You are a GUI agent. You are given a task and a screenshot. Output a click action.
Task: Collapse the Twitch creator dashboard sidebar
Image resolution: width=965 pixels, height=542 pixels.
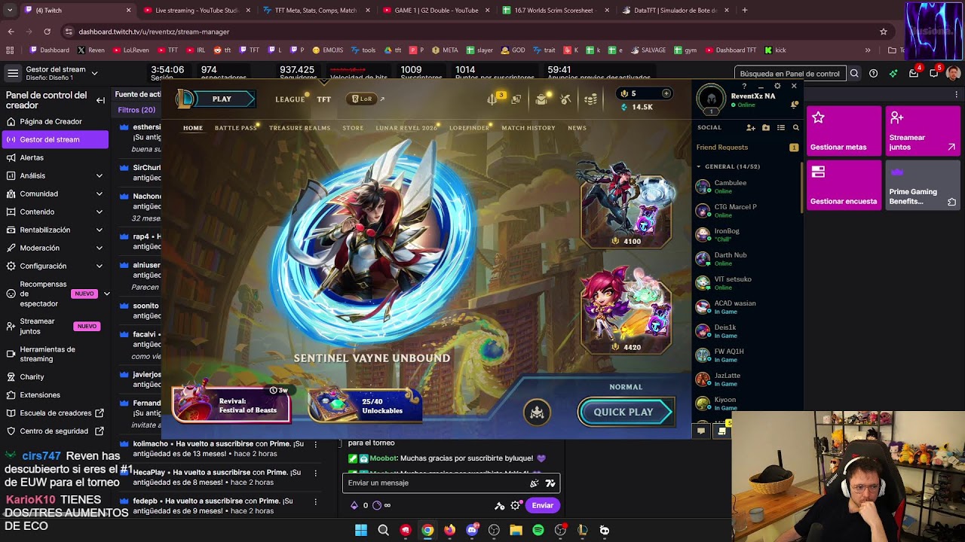point(100,100)
